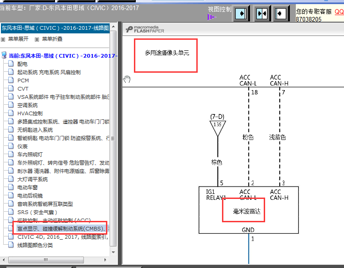Click the computer icon beside 当前:东风本田-思域

tap(4, 55)
